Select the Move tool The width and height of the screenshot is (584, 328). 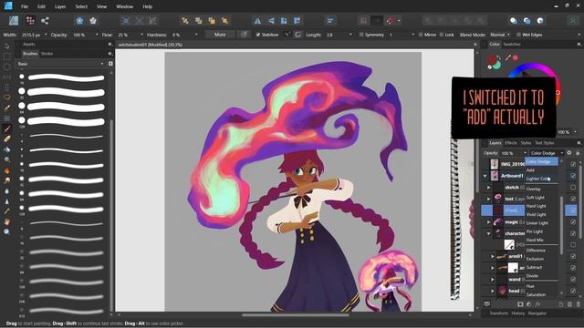click(7, 46)
